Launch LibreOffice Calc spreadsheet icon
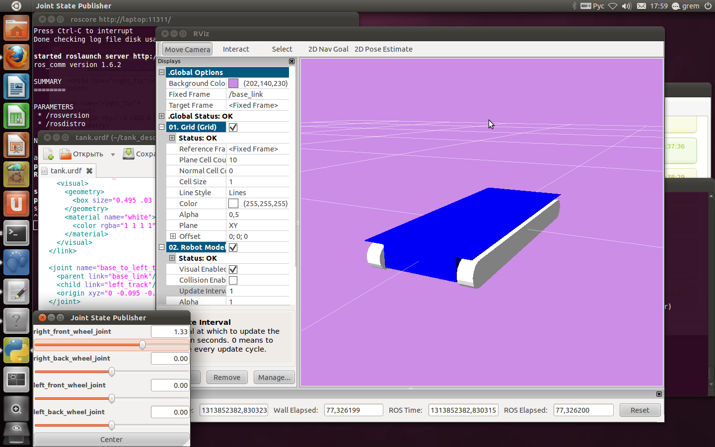715x447 pixels. (x=16, y=116)
